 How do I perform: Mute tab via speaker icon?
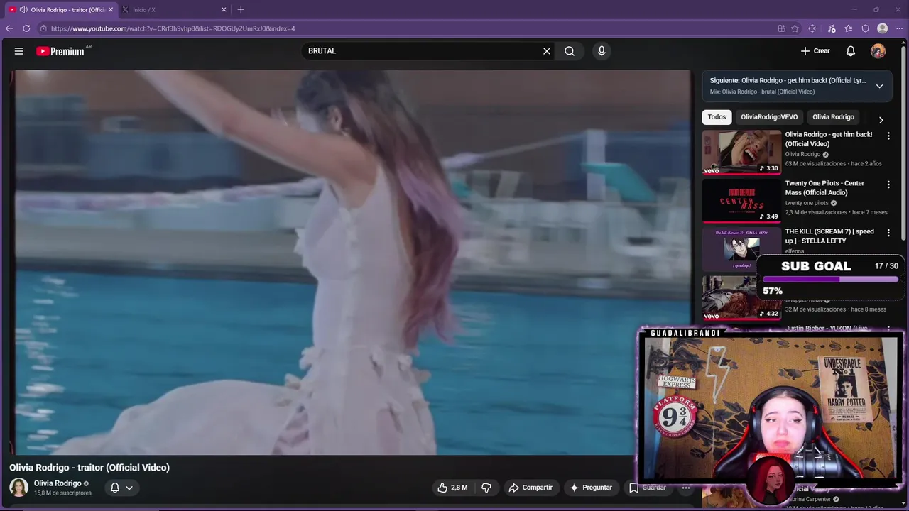click(x=23, y=10)
